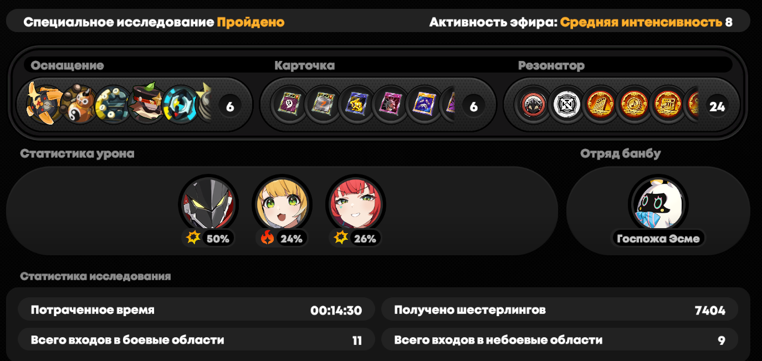Click the equipment icon with red hat and sunglasses
Image resolution: width=762 pixels, height=361 pixels.
pyautogui.click(x=145, y=104)
